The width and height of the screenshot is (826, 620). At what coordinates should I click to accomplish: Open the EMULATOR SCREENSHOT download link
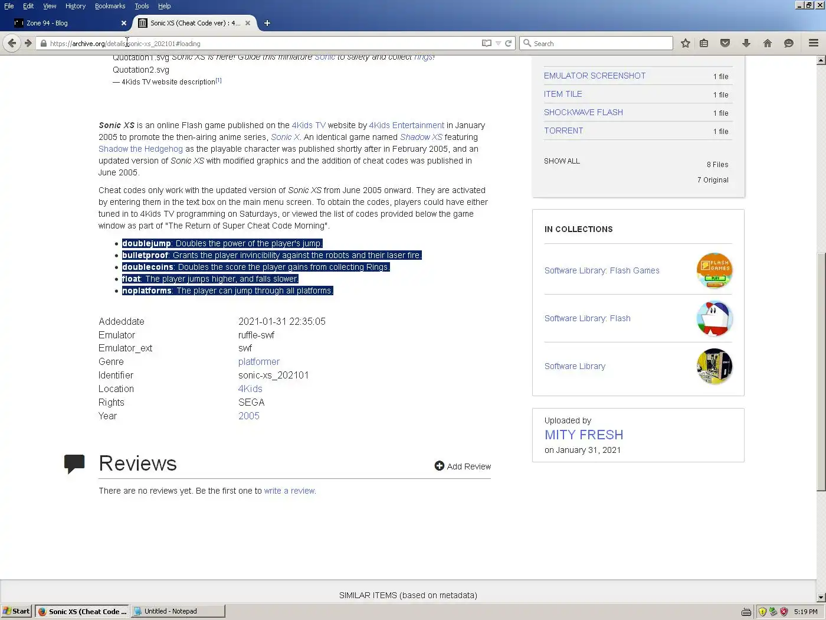pos(594,76)
